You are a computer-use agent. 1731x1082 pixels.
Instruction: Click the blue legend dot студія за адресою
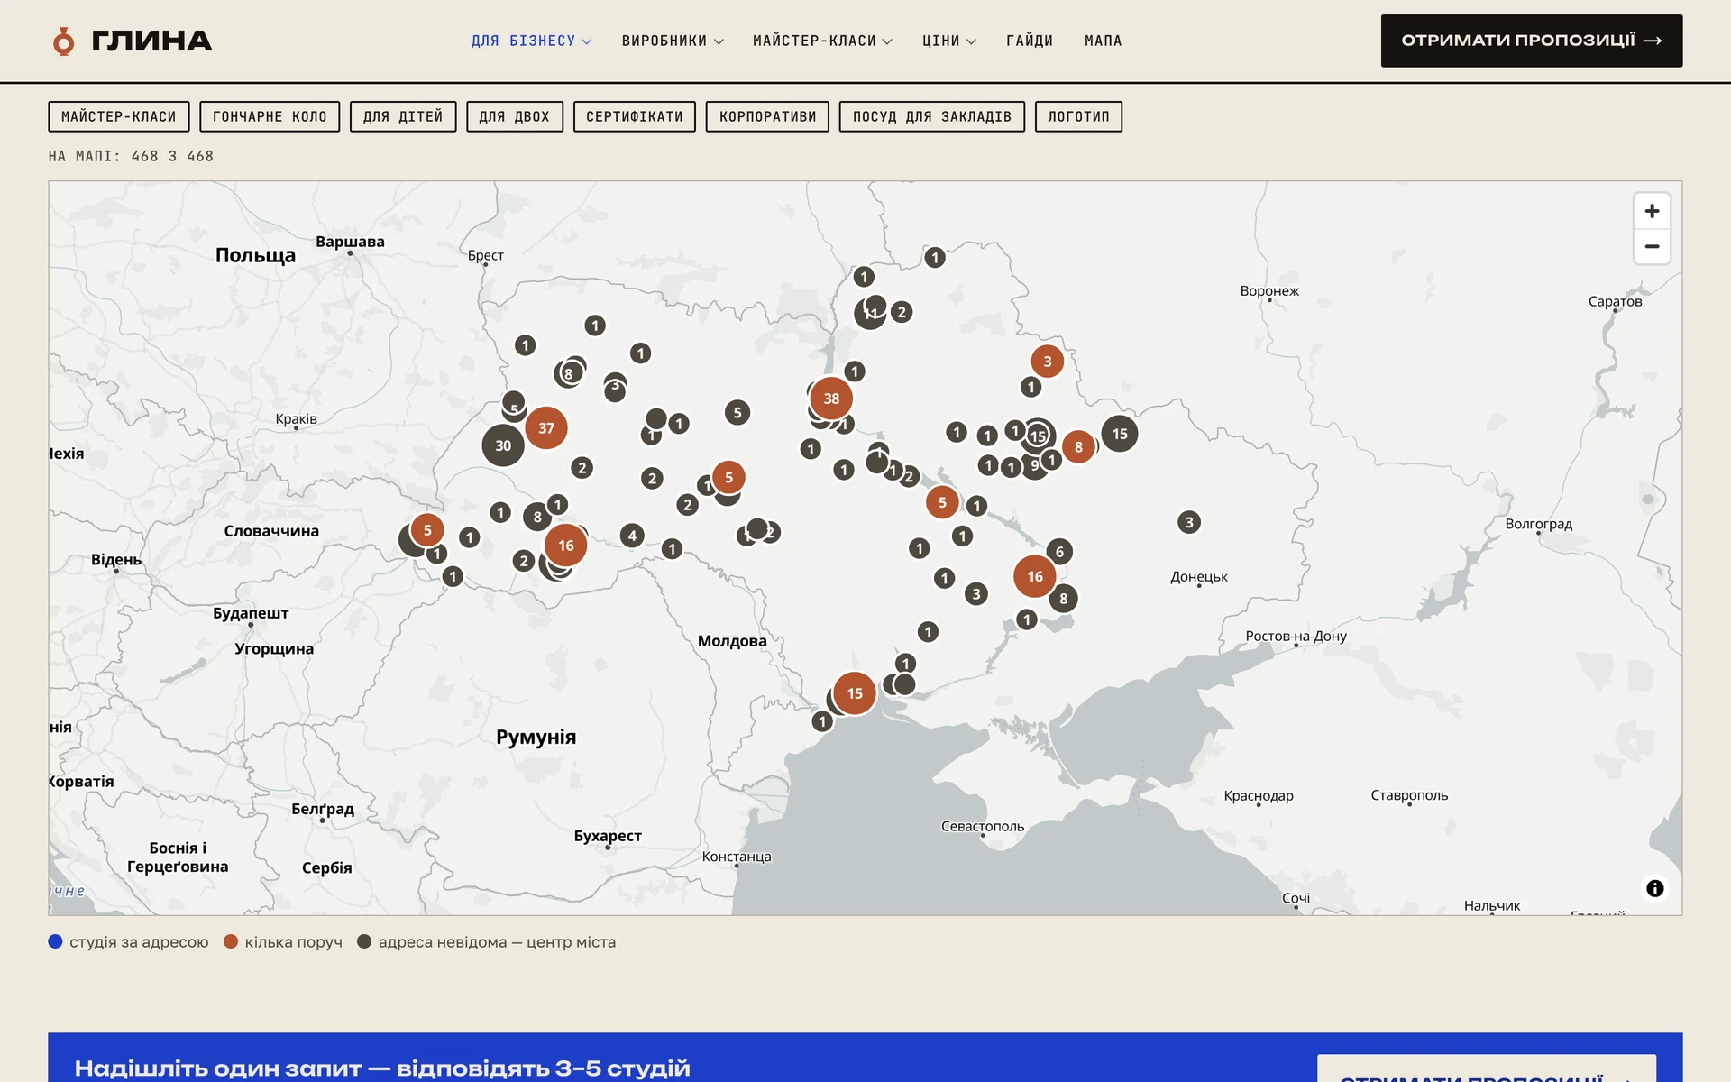[x=55, y=941]
